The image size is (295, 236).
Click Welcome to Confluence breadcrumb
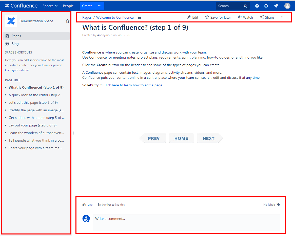click(x=115, y=17)
